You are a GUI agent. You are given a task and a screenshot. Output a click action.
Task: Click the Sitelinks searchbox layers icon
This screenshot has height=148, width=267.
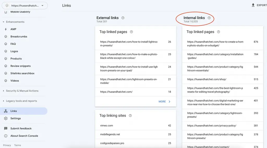click(x=6, y=73)
